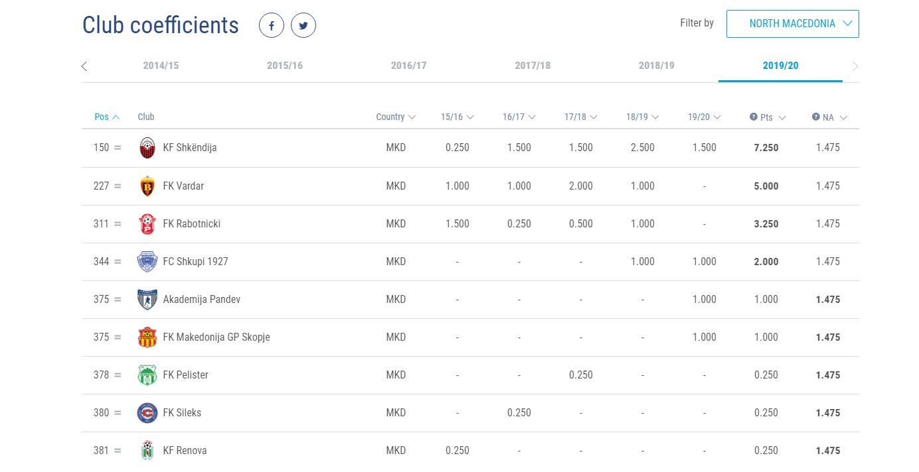Sort by 17/18 season column
919x472 pixels.
(x=580, y=117)
